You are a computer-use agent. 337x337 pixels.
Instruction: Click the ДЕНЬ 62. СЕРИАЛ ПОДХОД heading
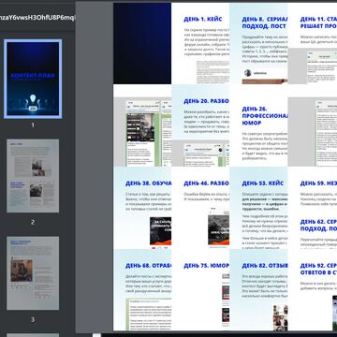pyautogui.click(x=318, y=225)
